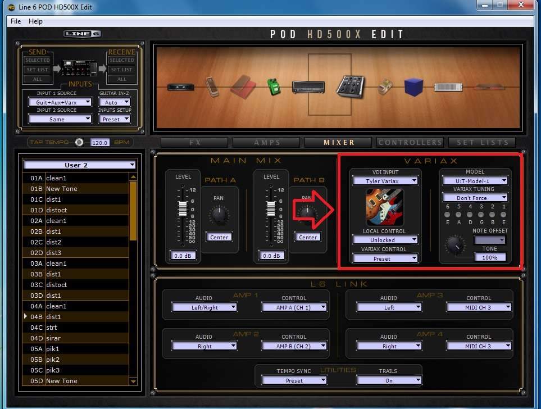The image size is (541, 409).
Task: Click the BPM tempo value field
Action: click(99, 143)
